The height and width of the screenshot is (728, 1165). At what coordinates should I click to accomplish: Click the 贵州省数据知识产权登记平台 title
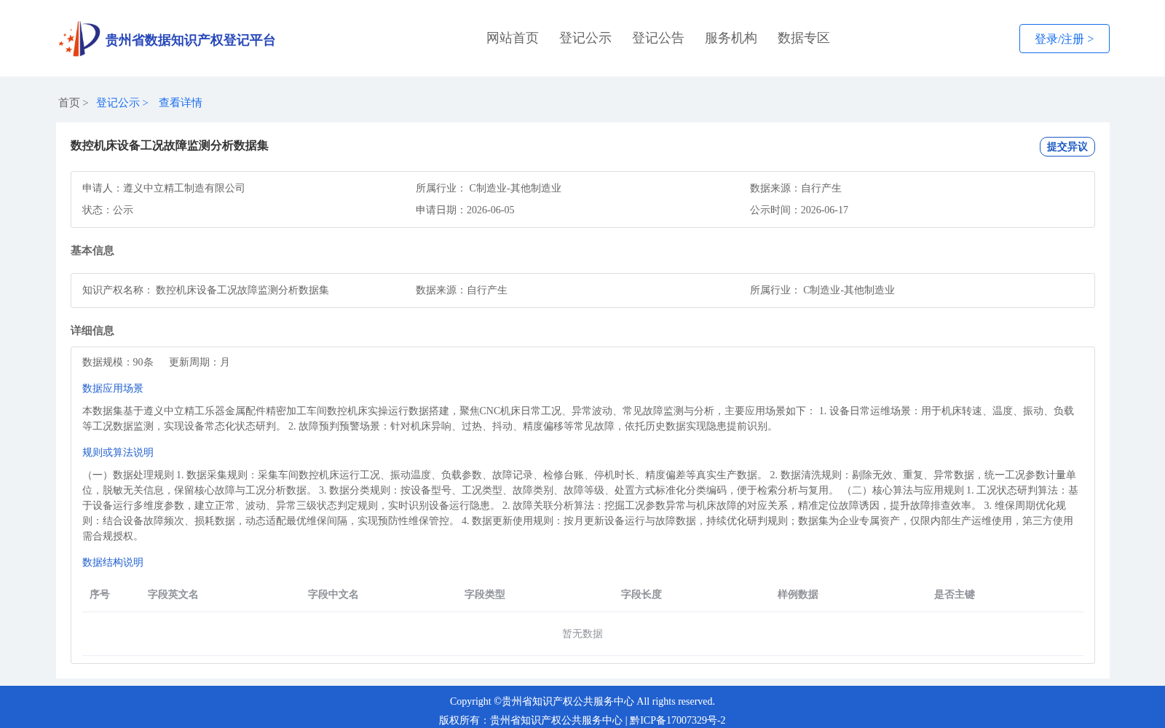[190, 40]
